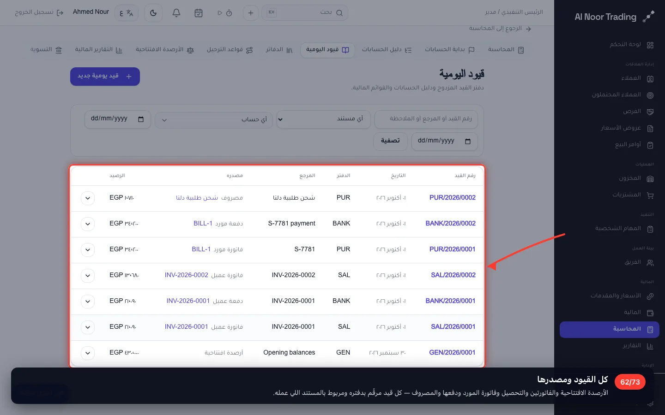Image resolution: width=665 pixels, height=415 pixels.
Task: Open BILL-1 link in دفعة مورد row
Action: point(203,224)
